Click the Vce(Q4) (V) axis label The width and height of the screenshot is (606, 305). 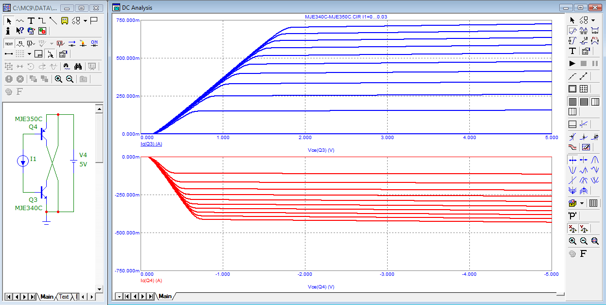click(x=321, y=287)
